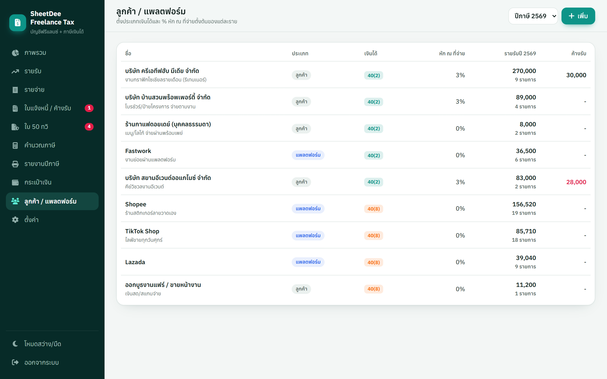
Task: Click the SheetDee Freelance Tax logo icon
Action: point(17,22)
